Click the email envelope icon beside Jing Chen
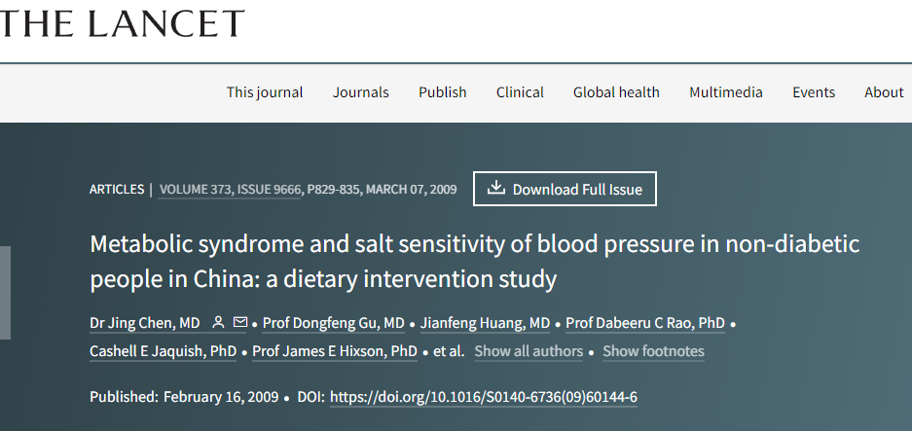912x431 pixels. (x=239, y=322)
